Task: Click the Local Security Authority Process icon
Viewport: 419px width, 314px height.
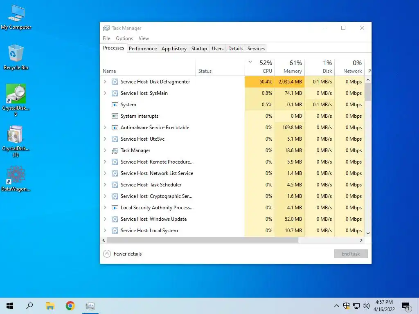Action: (x=115, y=208)
